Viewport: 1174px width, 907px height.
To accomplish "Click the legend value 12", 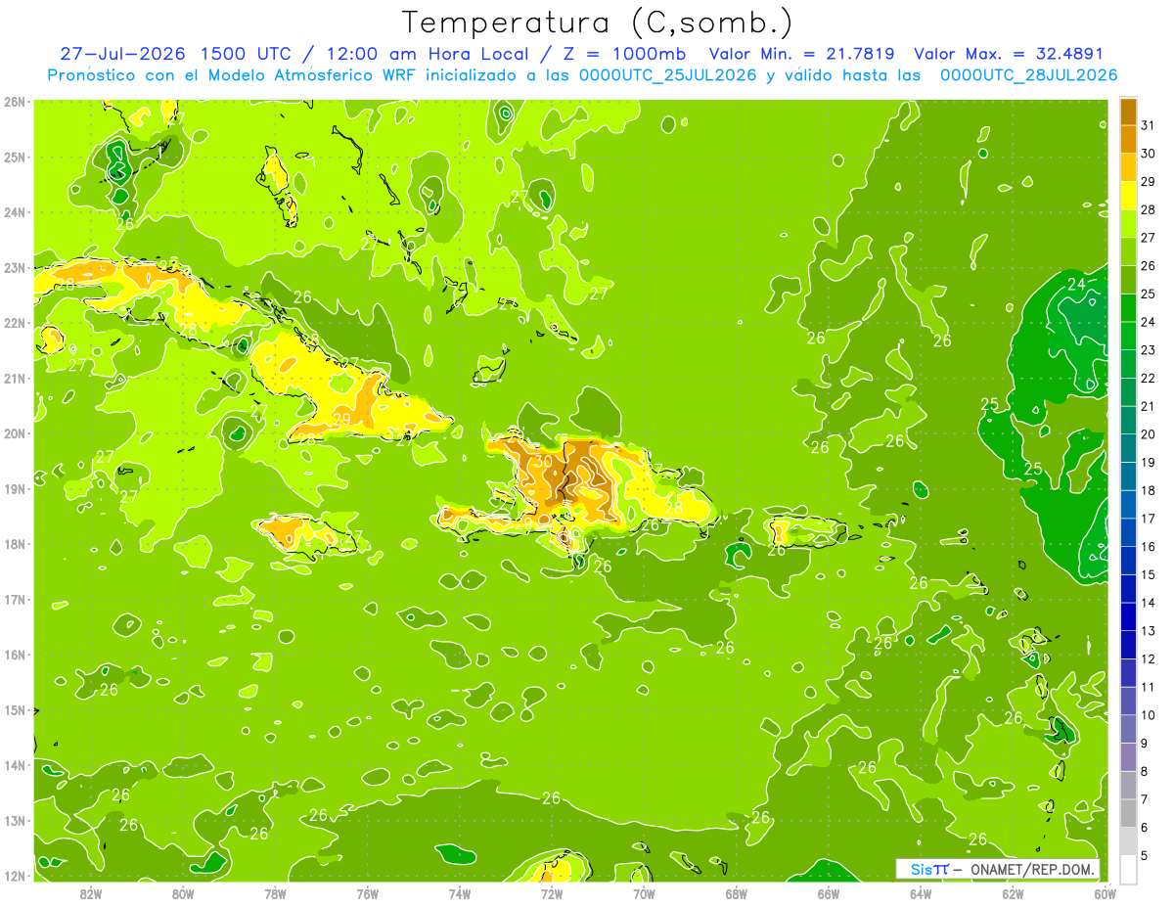I will click(x=1149, y=658).
